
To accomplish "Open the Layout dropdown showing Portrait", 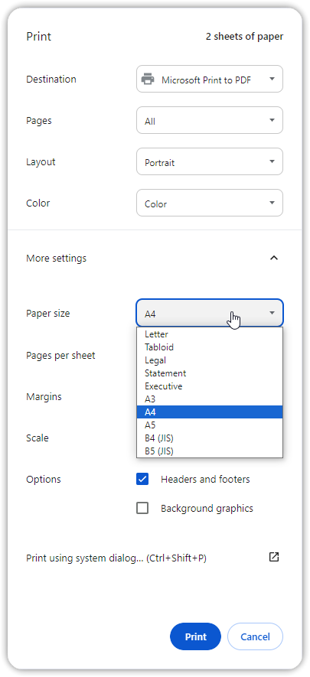I will click(210, 162).
